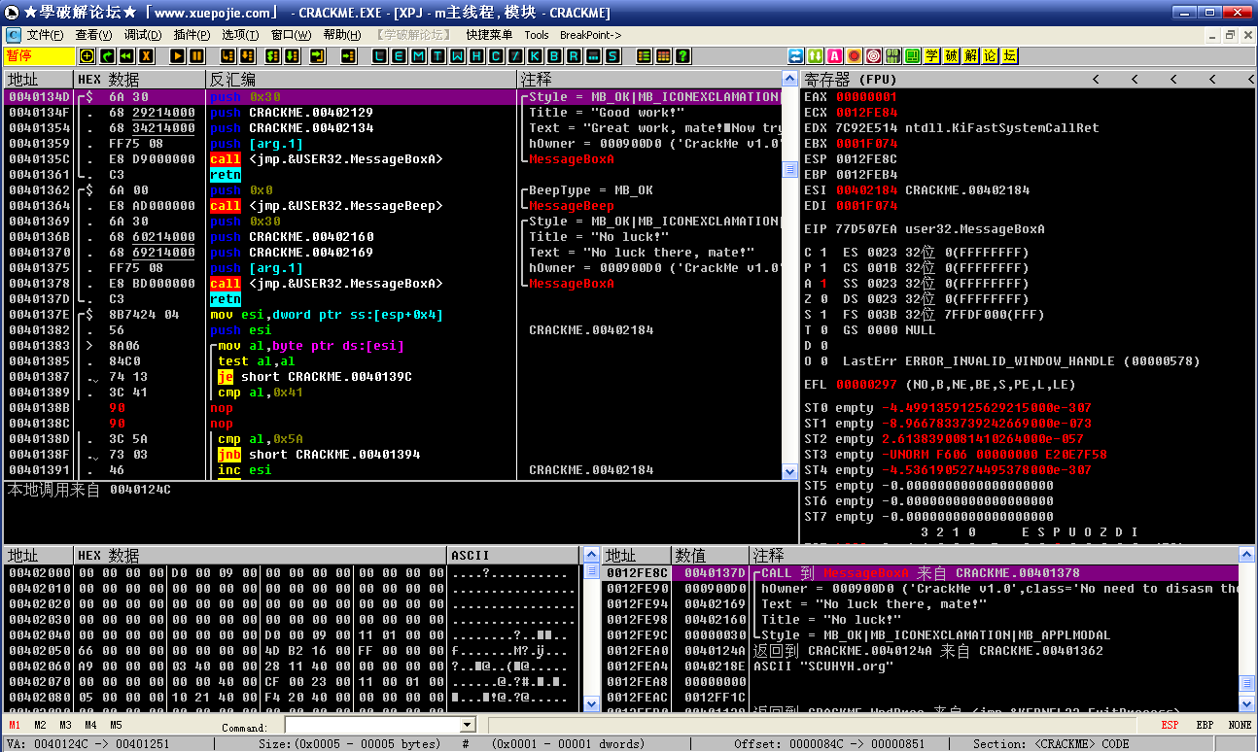The image size is (1258, 752).
Task: Click the Pause execution toolbar icon
Action: [196, 56]
